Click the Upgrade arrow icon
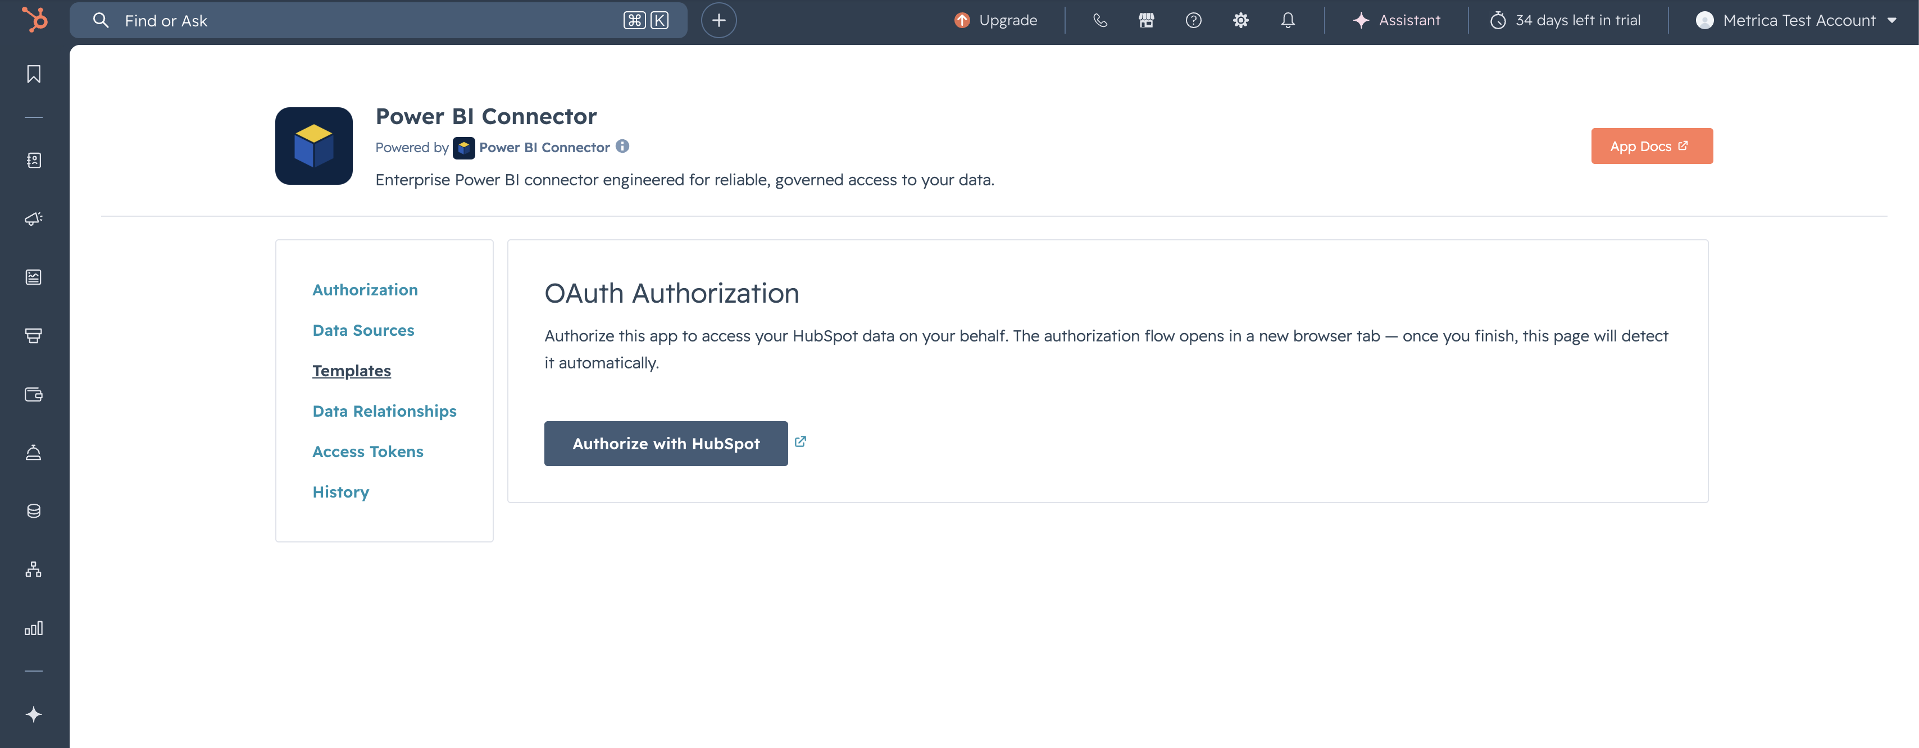Viewport: 1919px width, 748px height. tap(962, 20)
